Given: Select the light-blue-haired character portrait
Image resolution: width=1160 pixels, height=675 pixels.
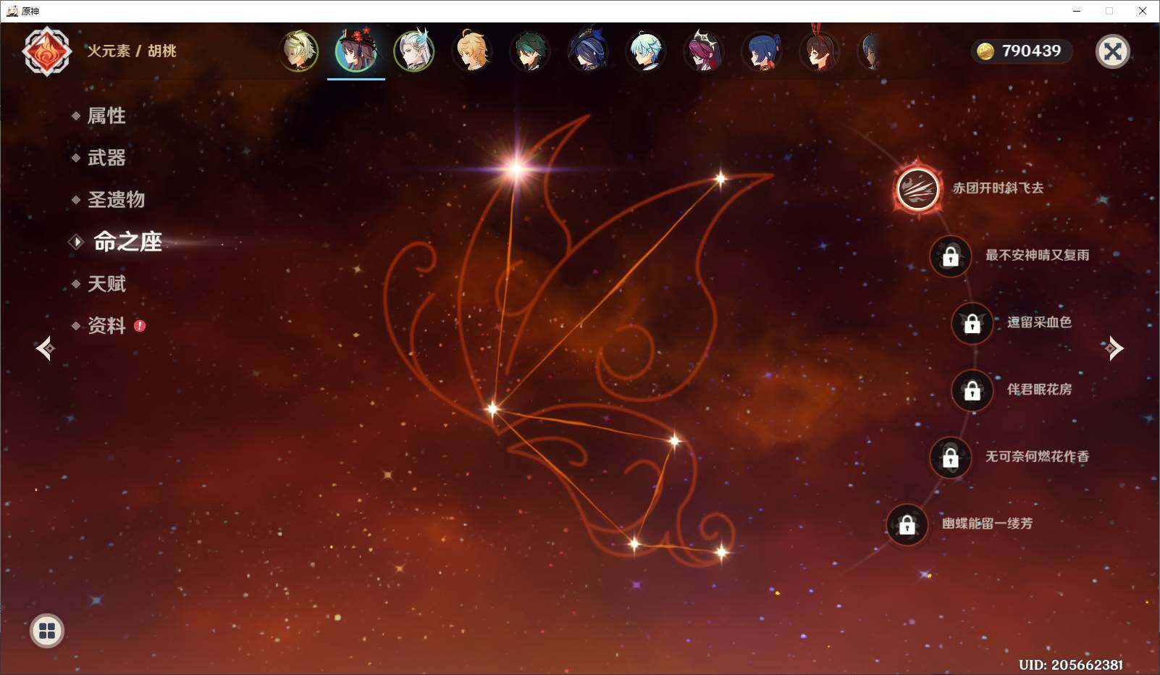Looking at the screenshot, I should coord(646,51).
